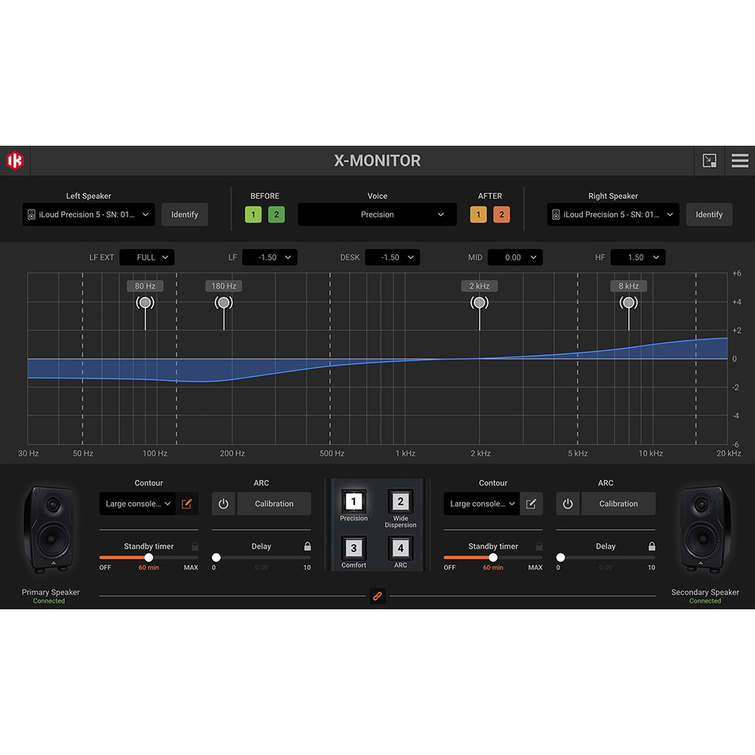Open the LF EXT FULL dropdown
The width and height of the screenshot is (755, 755).
click(x=146, y=257)
